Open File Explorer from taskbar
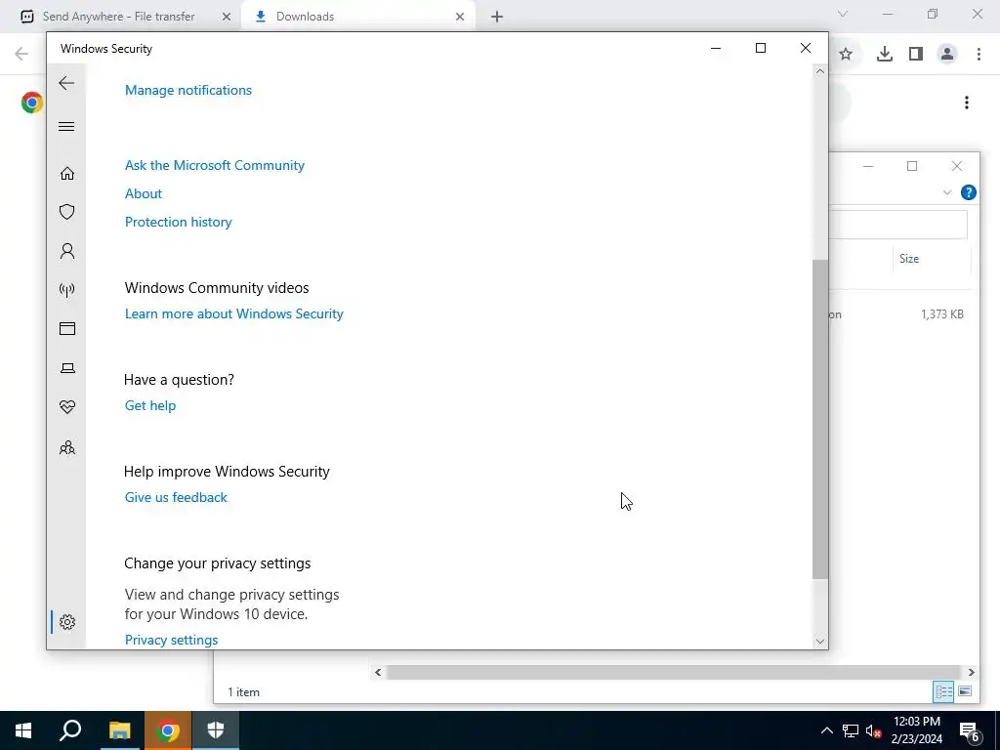 (x=119, y=730)
